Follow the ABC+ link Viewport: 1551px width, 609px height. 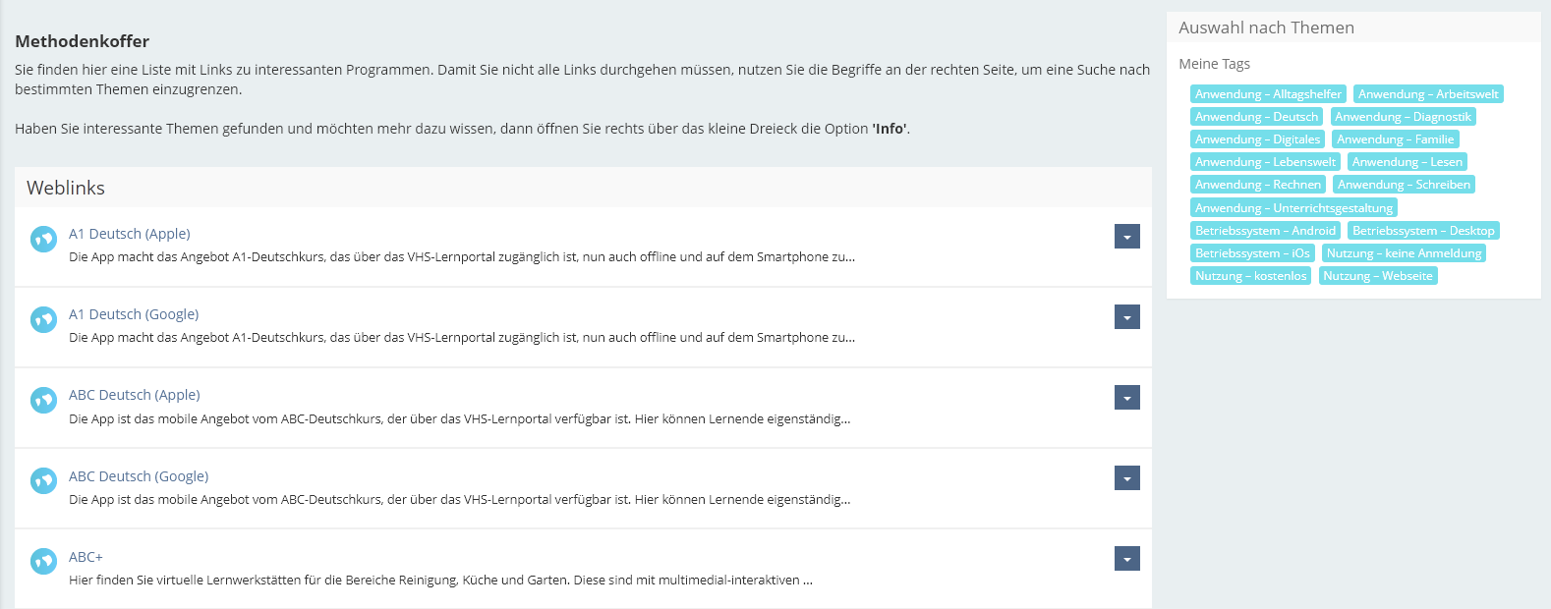tap(86, 557)
